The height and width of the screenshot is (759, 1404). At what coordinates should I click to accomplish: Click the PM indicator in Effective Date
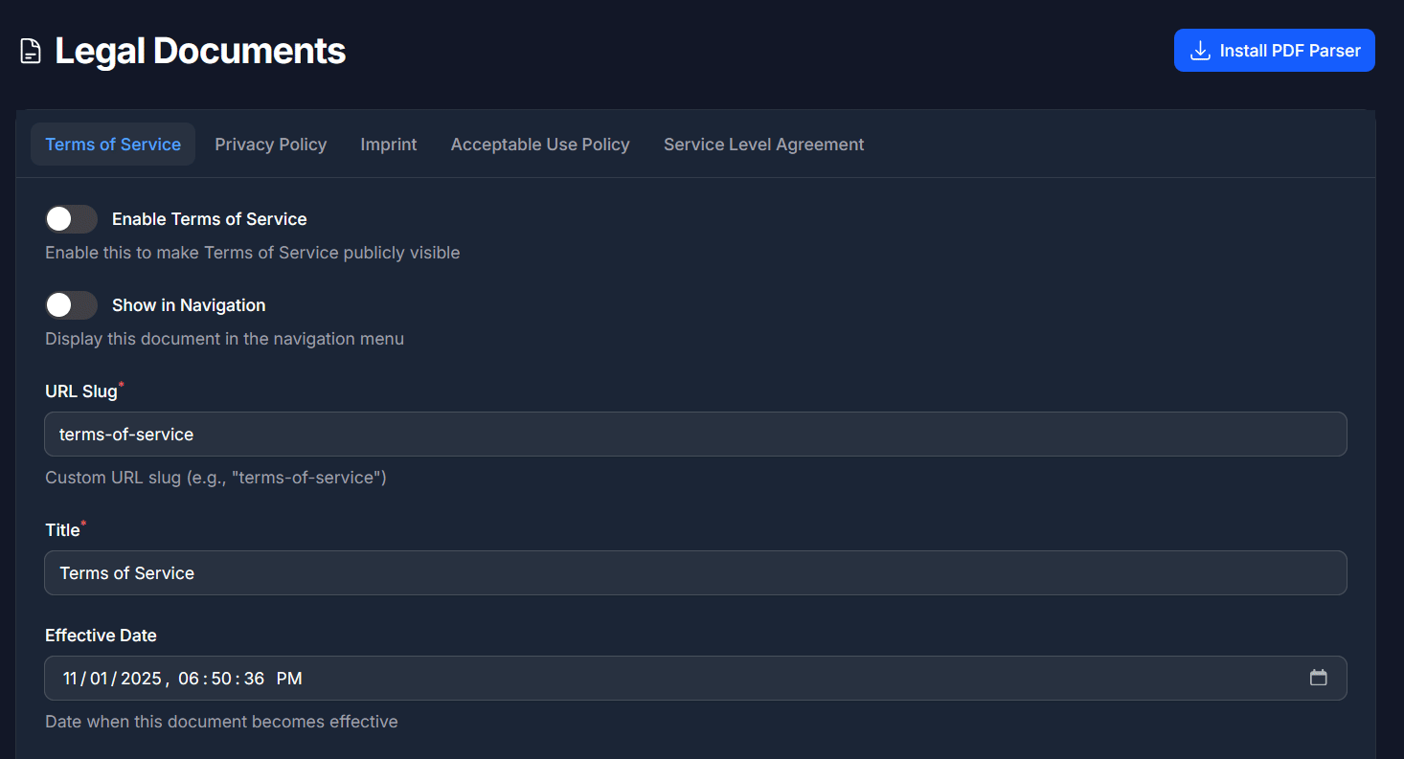click(x=289, y=679)
